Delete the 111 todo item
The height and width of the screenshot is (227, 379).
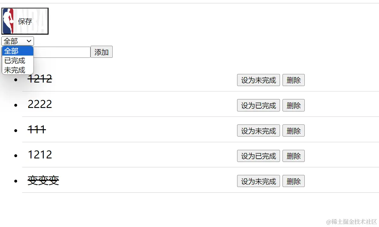[293, 131]
